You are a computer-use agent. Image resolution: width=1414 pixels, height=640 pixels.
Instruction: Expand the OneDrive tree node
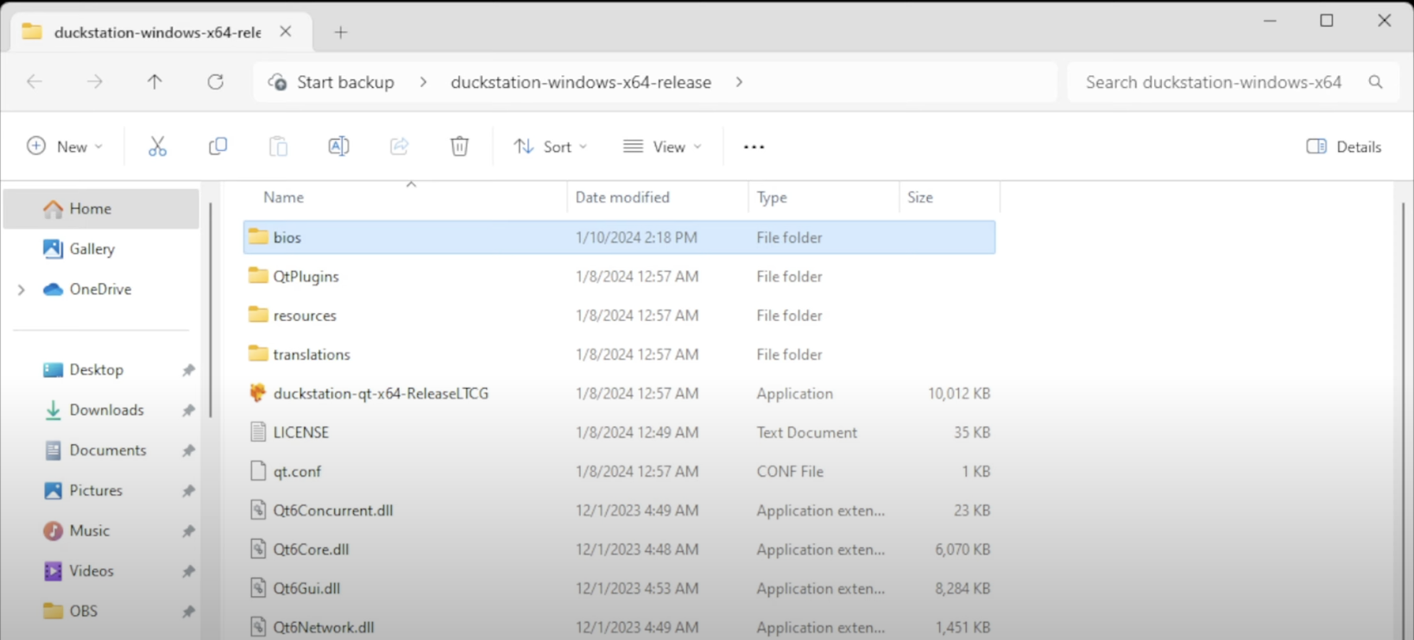pos(22,290)
